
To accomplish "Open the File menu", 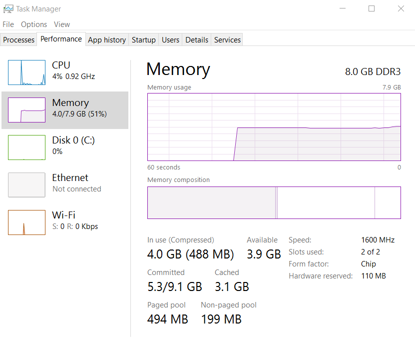I will [8, 24].
